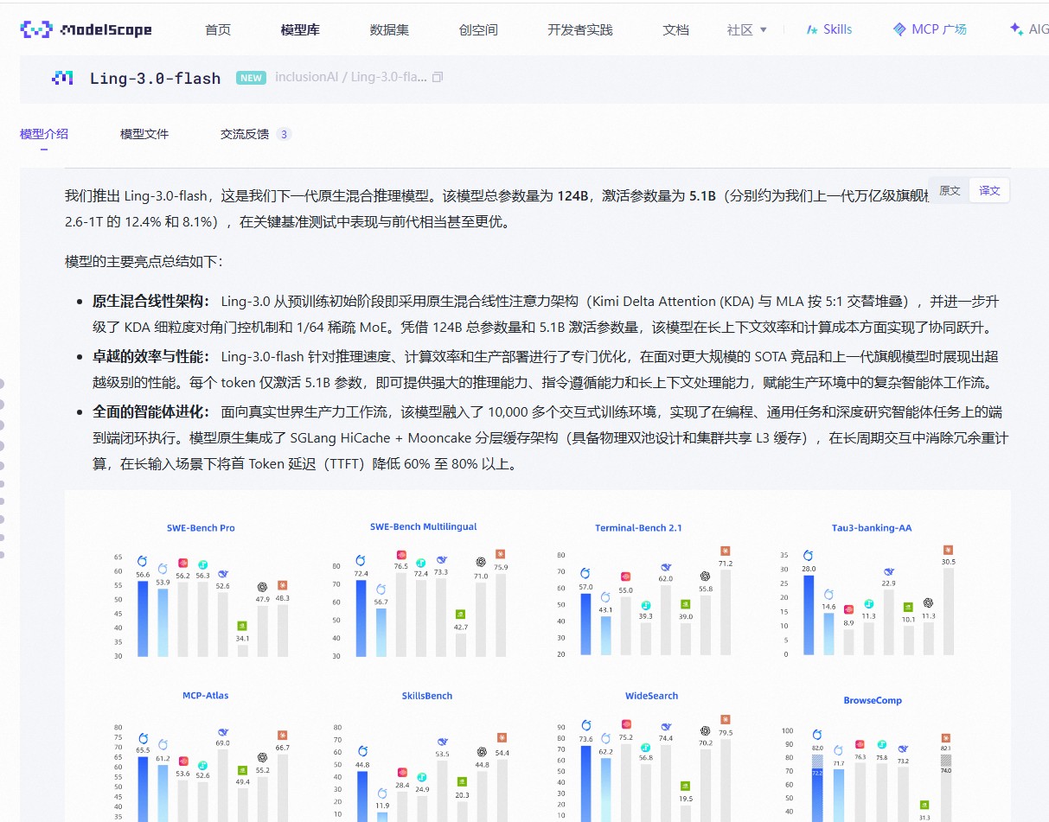Click the 71.2 bar in Terminal-Bench 2.1

tap(725, 611)
